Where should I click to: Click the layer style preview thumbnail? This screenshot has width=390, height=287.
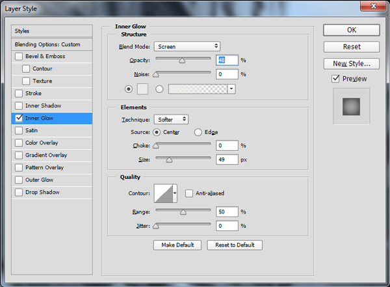tap(351, 104)
